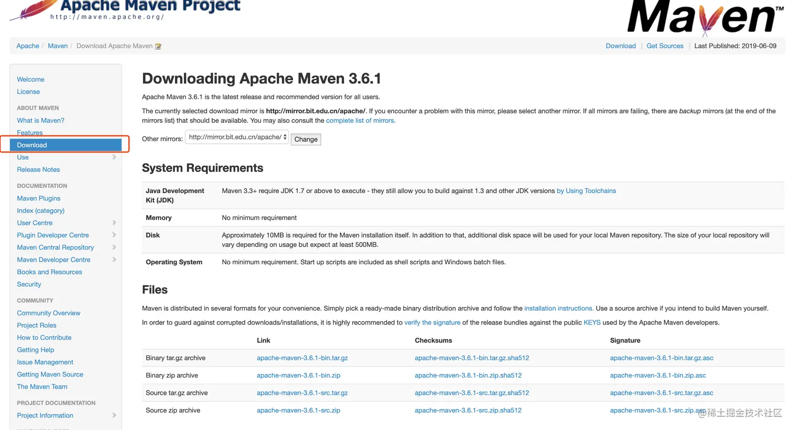Open the Use sidebar item
This screenshot has width=794, height=430.
(23, 157)
